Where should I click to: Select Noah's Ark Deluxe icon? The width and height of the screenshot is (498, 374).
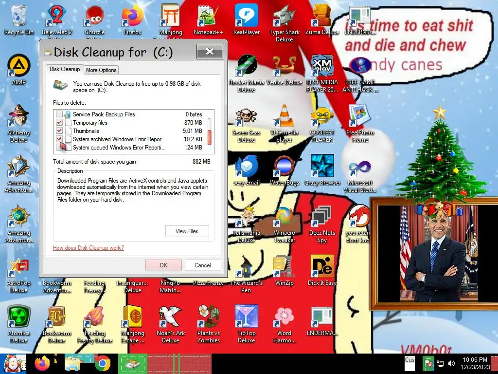[x=171, y=324]
